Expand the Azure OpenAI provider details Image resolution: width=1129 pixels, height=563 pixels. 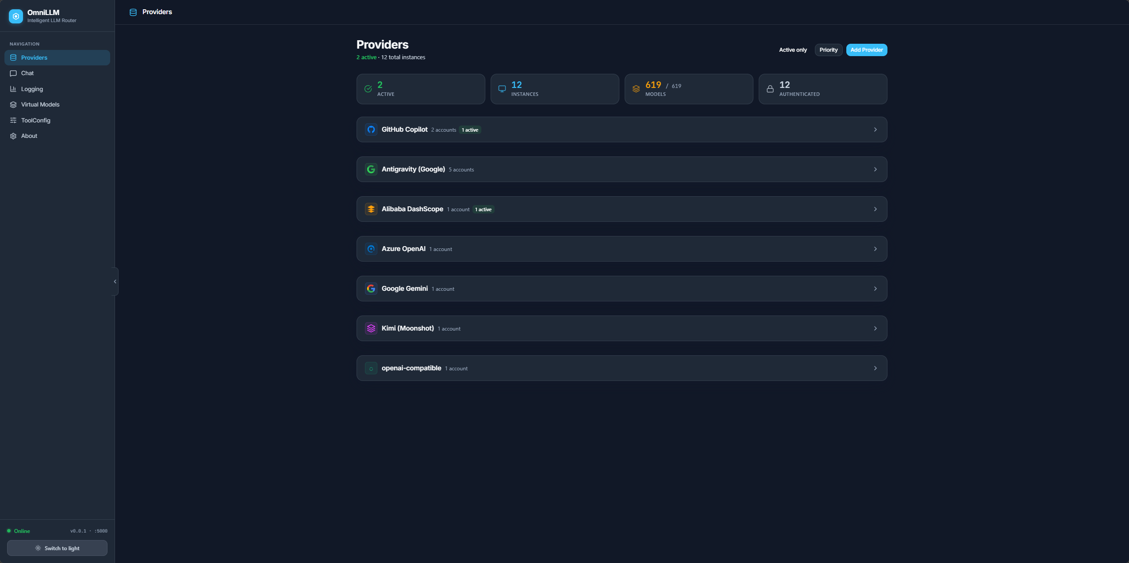coord(875,248)
